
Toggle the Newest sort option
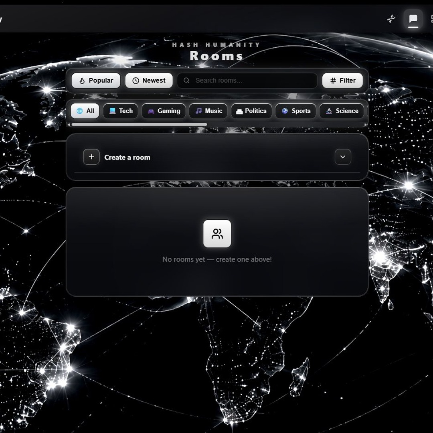tap(149, 80)
